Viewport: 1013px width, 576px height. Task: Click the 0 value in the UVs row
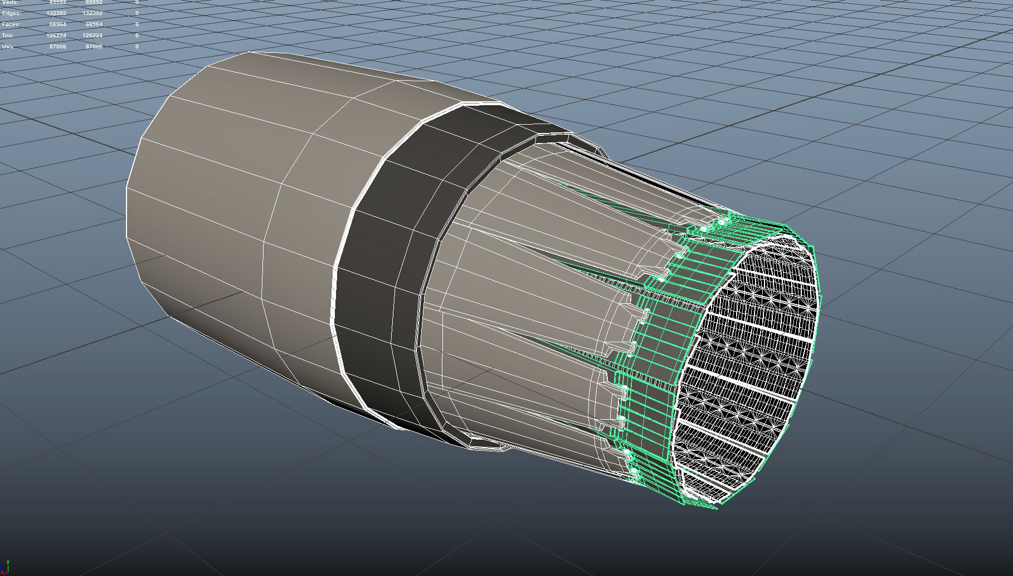[137, 47]
